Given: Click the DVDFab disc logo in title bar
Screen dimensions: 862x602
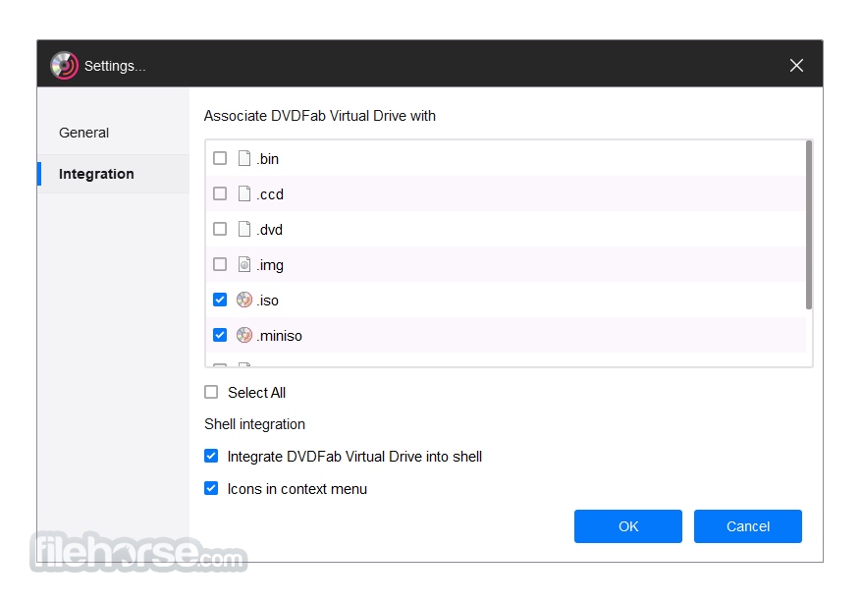Looking at the screenshot, I should tap(65, 66).
